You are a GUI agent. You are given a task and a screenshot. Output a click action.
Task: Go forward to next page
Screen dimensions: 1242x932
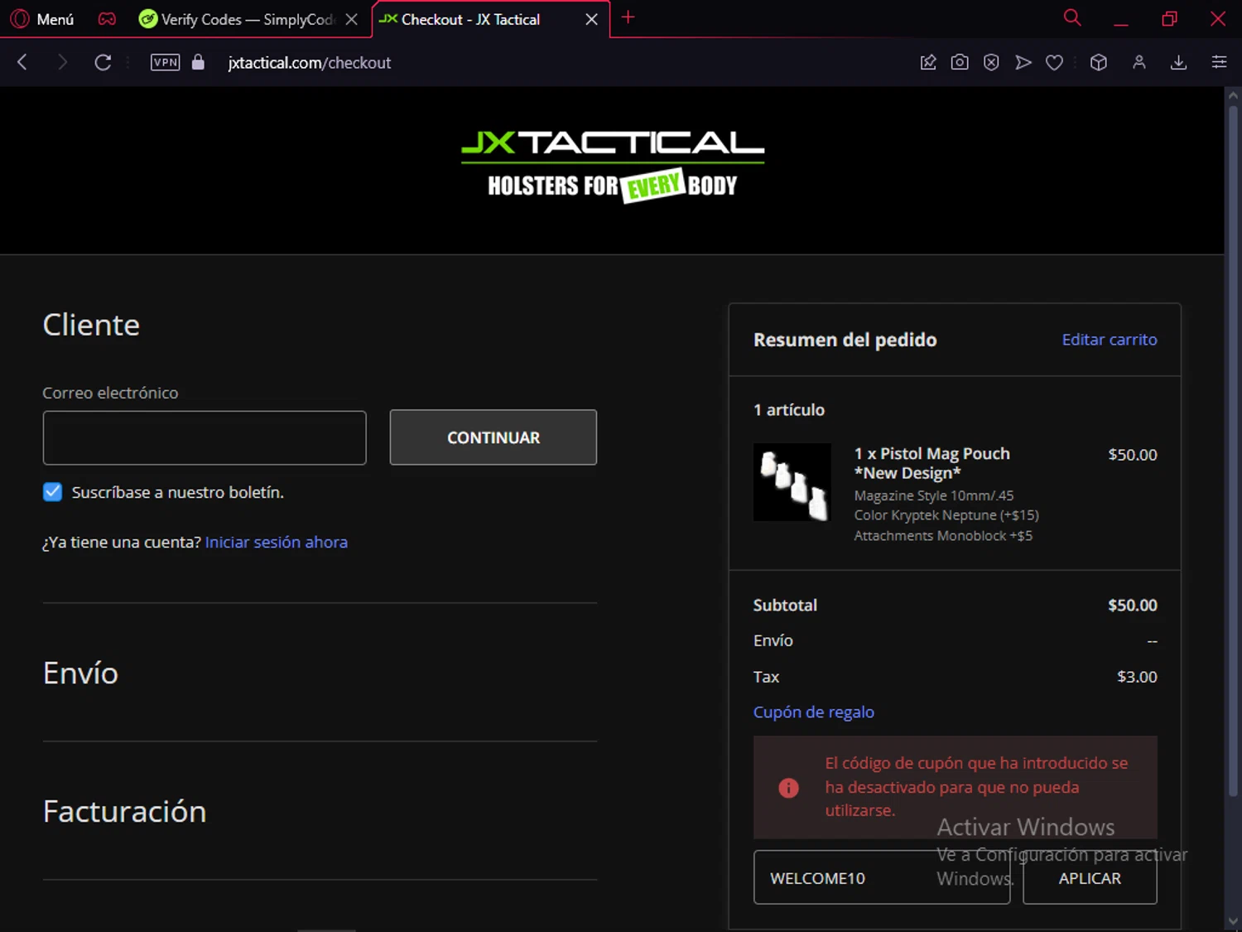coord(62,62)
